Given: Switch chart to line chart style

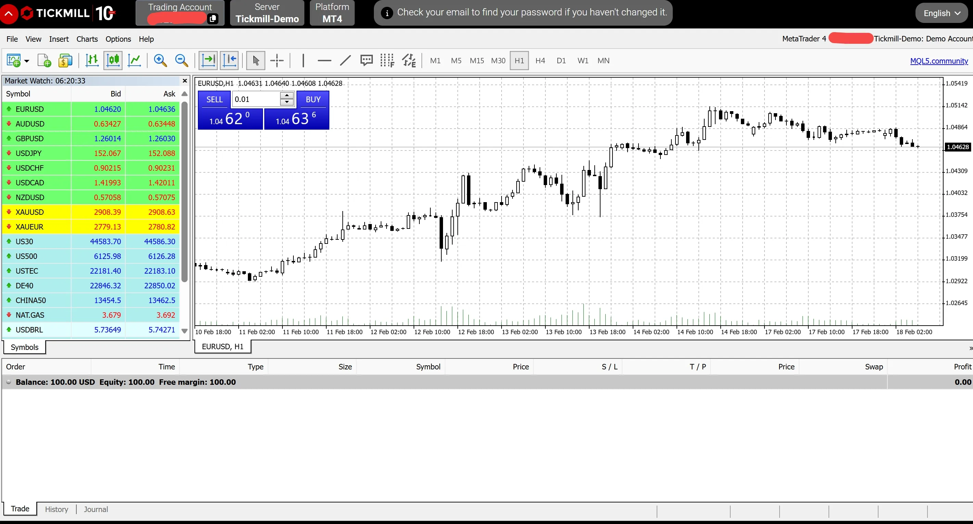Looking at the screenshot, I should tap(135, 60).
